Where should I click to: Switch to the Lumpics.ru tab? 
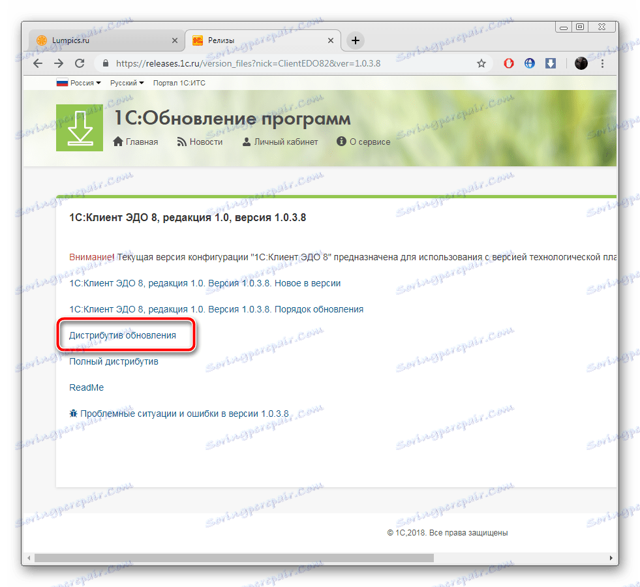point(106,40)
